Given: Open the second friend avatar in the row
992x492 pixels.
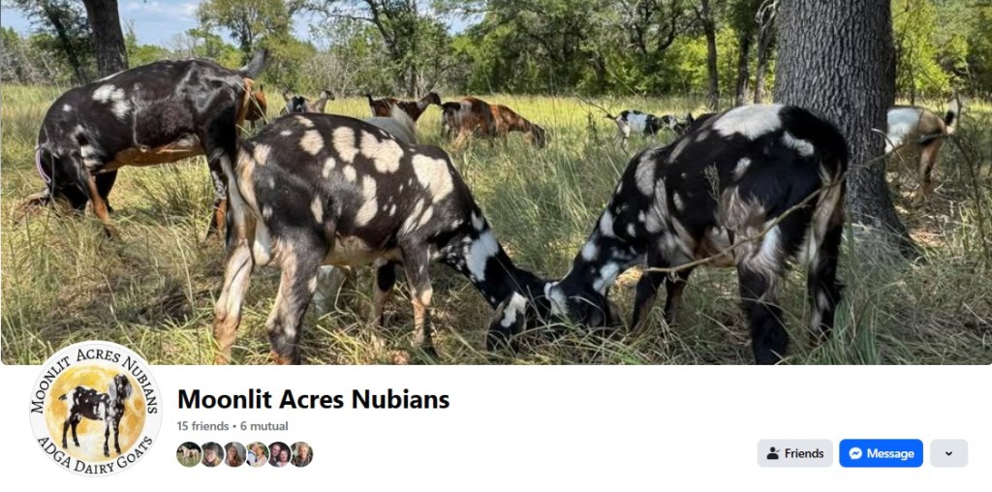Looking at the screenshot, I should pos(212,454).
